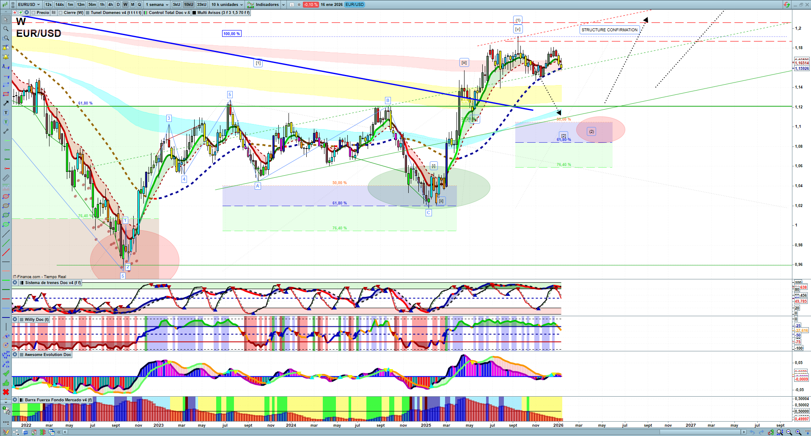Image resolution: width=811 pixels, height=436 pixels.
Task: Choose the rectangle drawing tool
Action: tap(6, 85)
